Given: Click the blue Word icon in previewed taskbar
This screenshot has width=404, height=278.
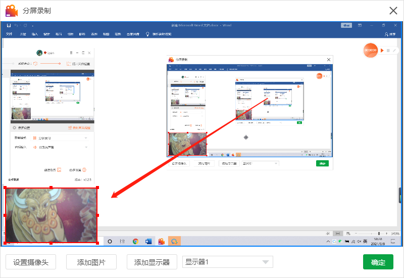Looking at the screenshot, I should coord(148,242).
